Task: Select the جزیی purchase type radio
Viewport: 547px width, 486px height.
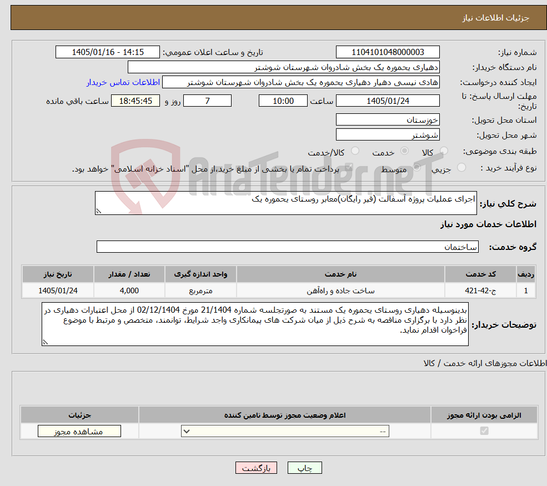Action: pyautogui.click(x=461, y=168)
